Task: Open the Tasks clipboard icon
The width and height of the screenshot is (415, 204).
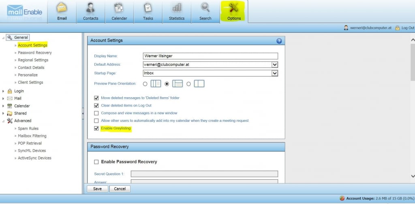Action: pyautogui.click(x=148, y=8)
